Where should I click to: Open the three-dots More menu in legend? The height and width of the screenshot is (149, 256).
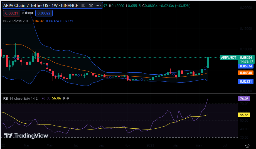pyautogui.click(x=99, y=5)
